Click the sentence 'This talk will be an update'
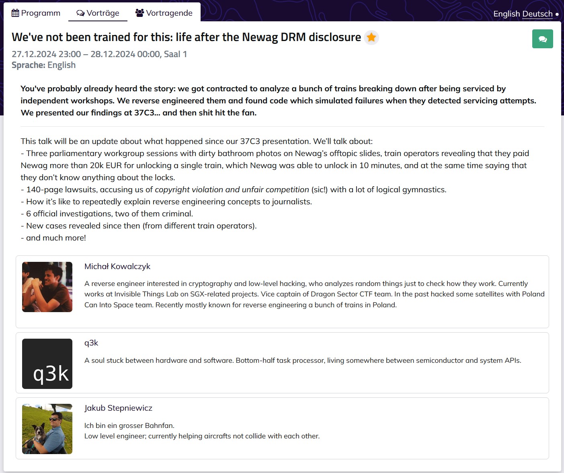 pos(197,141)
